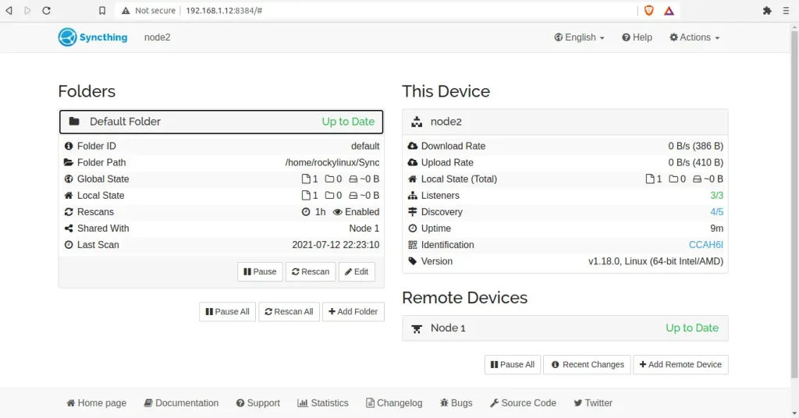This screenshot has width=799, height=418.
Task: Click the Uptime clock icon
Action: point(412,228)
